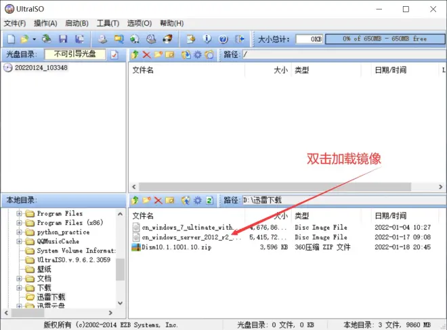Click the 650MB capacity progress bar
Screen dimensions: 447x330
coord(385,39)
